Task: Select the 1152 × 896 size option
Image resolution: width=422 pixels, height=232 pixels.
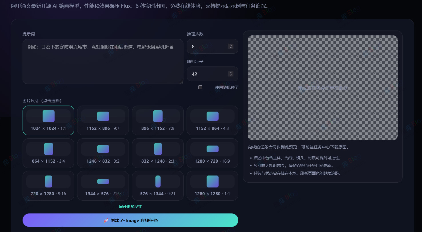Action: point(103,120)
